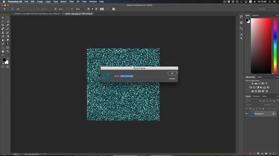The image size is (279, 156).
Task: Toggle text orientation in options bar
Action: click(12, 9)
